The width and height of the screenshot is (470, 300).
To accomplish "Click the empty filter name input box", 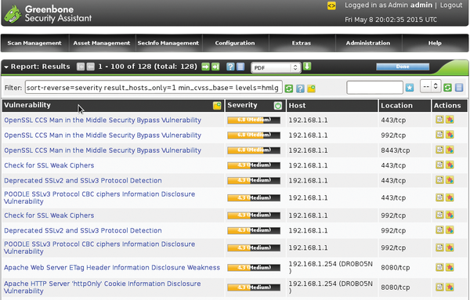I will click(x=374, y=88).
